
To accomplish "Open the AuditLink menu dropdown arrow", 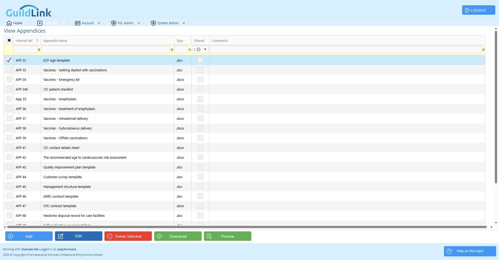I will [63, 23].
